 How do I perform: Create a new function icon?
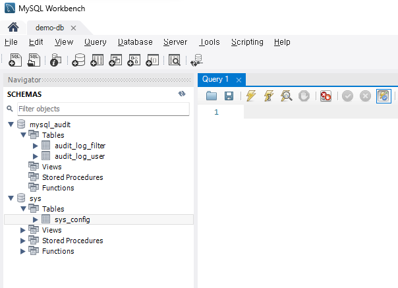(x=152, y=60)
